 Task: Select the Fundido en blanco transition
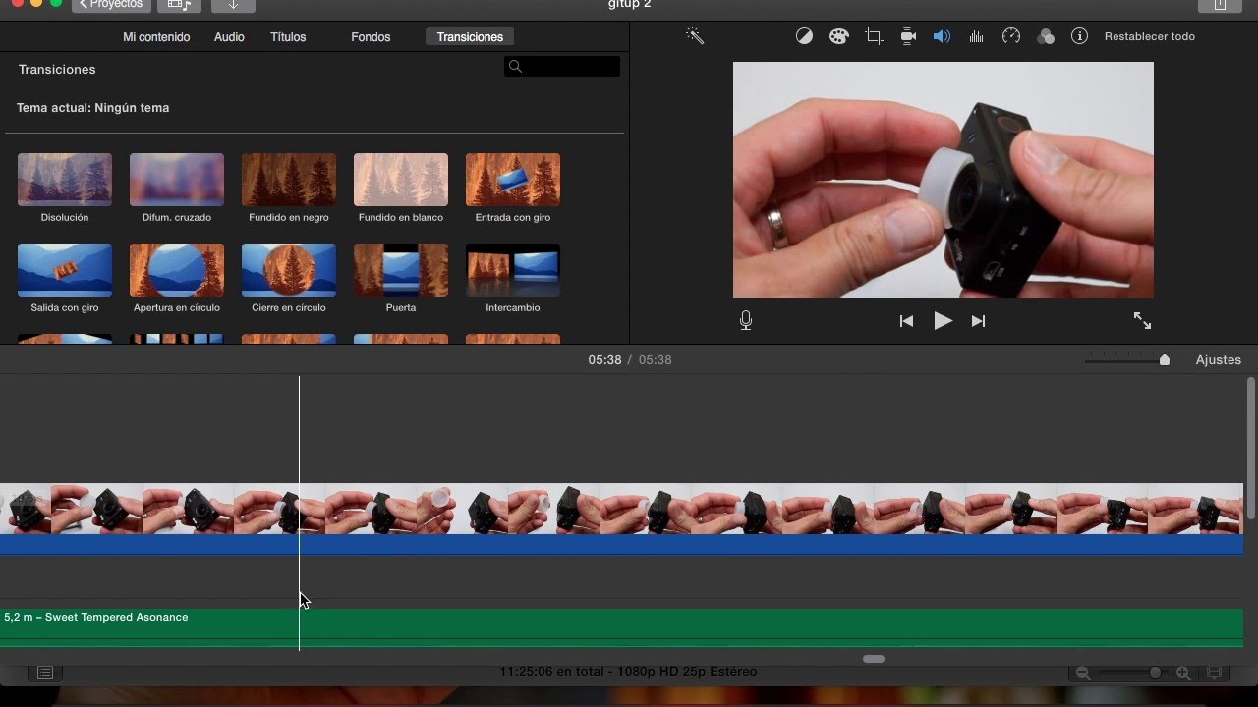[x=401, y=180]
